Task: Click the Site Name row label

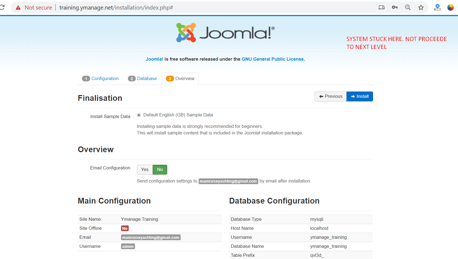Action: [x=90, y=219]
